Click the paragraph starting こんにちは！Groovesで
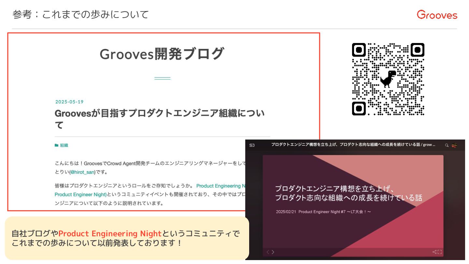 click(150, 168)
